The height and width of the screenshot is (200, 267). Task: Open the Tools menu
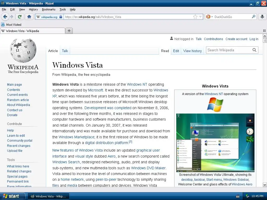[x=63, y=10]
